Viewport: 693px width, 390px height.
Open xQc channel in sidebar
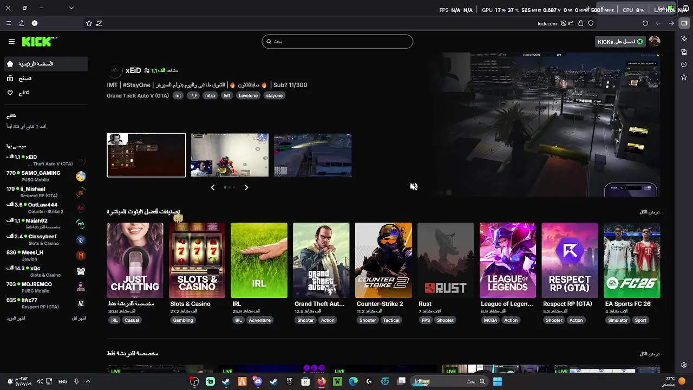[x=46, y=271]
